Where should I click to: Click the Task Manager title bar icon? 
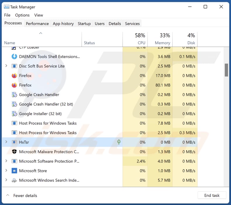coord(6,7)
